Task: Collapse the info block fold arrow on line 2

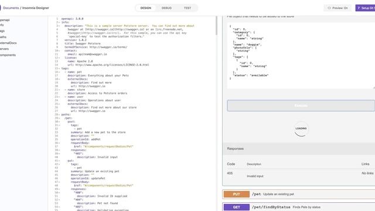Action: pos(59,22)
